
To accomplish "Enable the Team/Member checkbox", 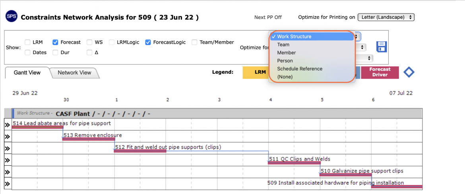I will pyautogui.click(x=194, y=42).
